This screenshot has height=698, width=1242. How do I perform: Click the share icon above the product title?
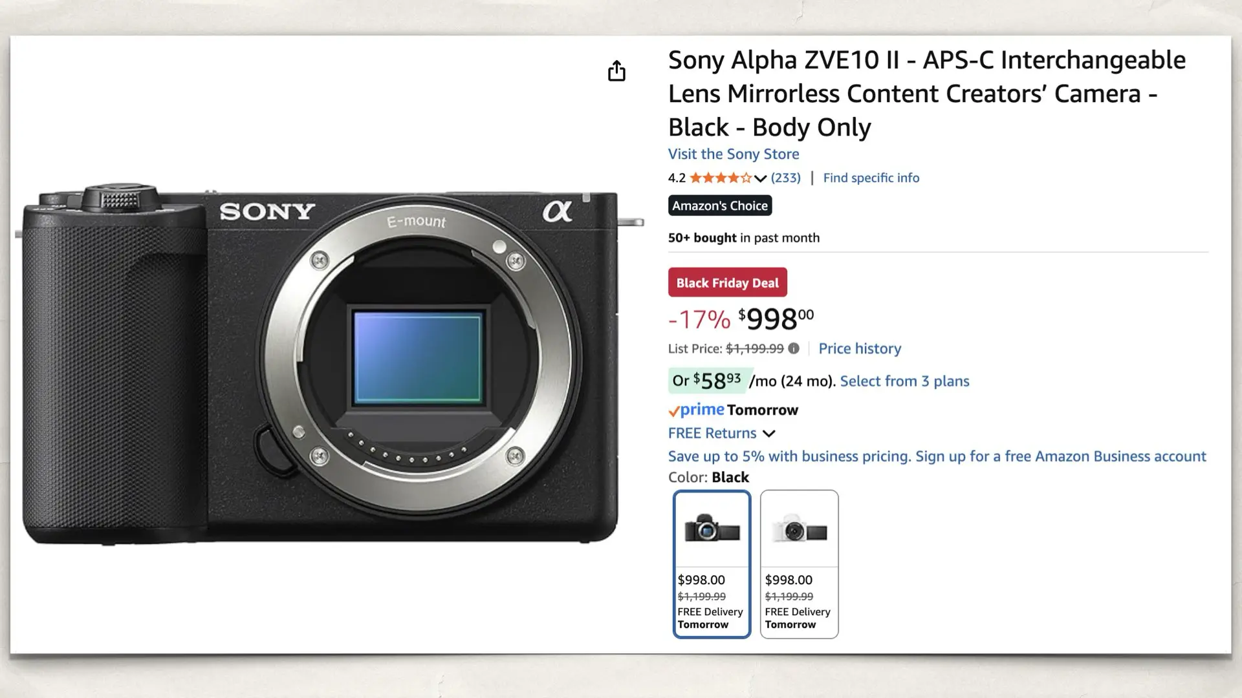coord(616,70)
